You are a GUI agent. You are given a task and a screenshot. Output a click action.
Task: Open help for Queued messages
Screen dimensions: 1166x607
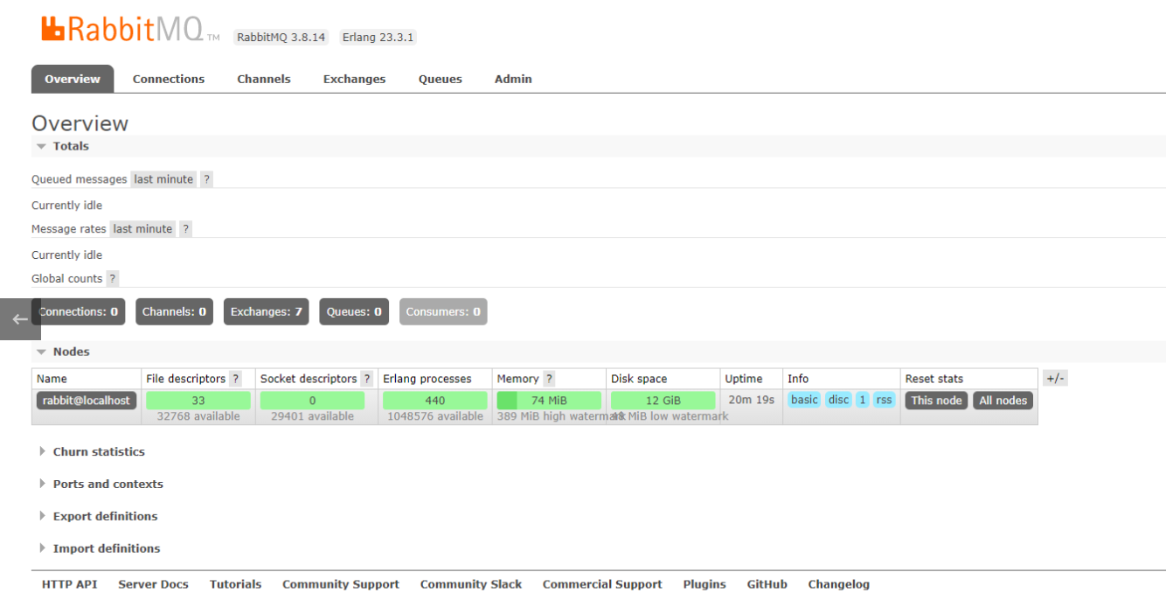click(206, 179)
